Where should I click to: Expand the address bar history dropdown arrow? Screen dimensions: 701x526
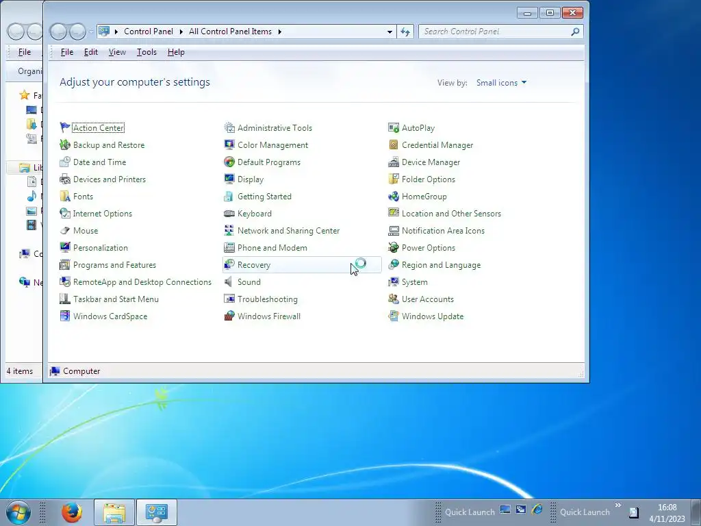[390, 32]
